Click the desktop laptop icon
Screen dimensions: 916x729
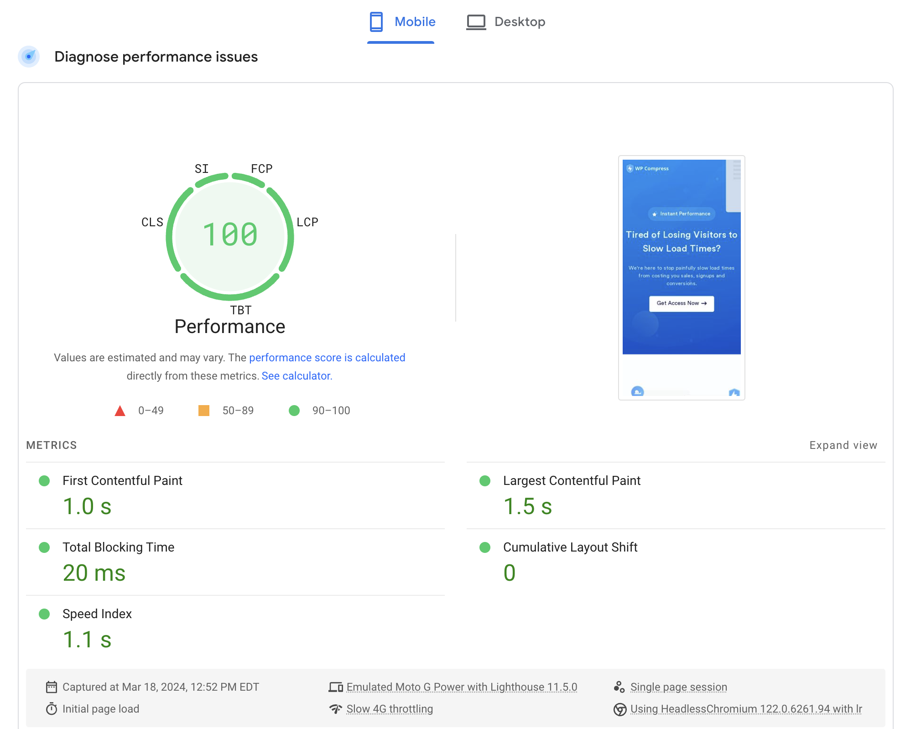[476, 22]
